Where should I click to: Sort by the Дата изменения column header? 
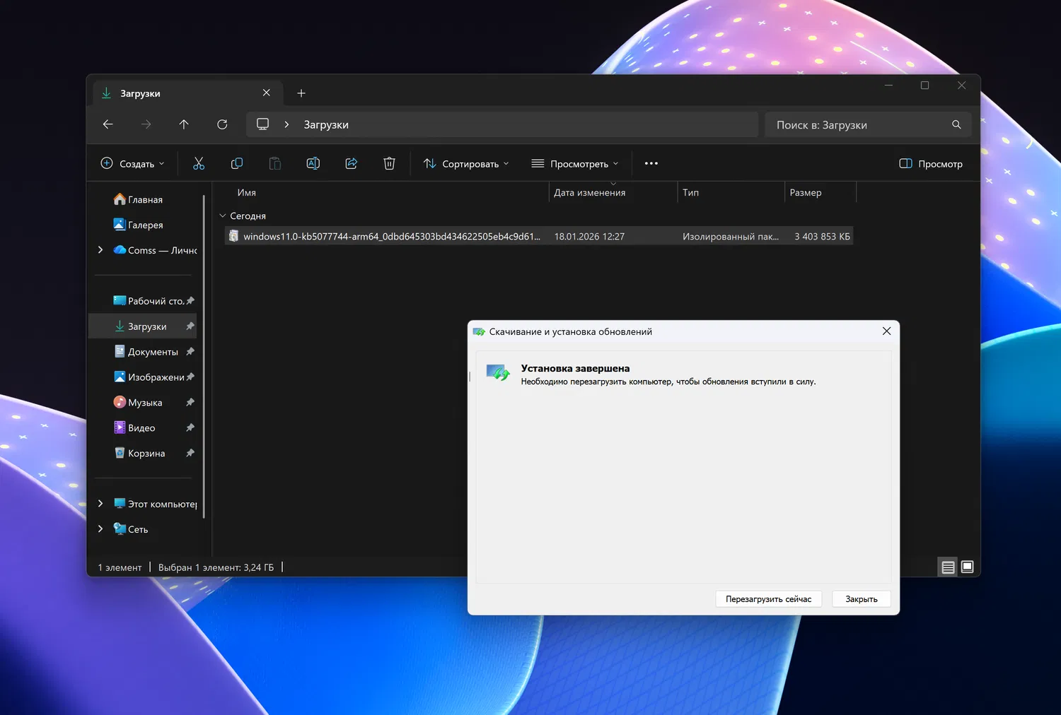590,192
